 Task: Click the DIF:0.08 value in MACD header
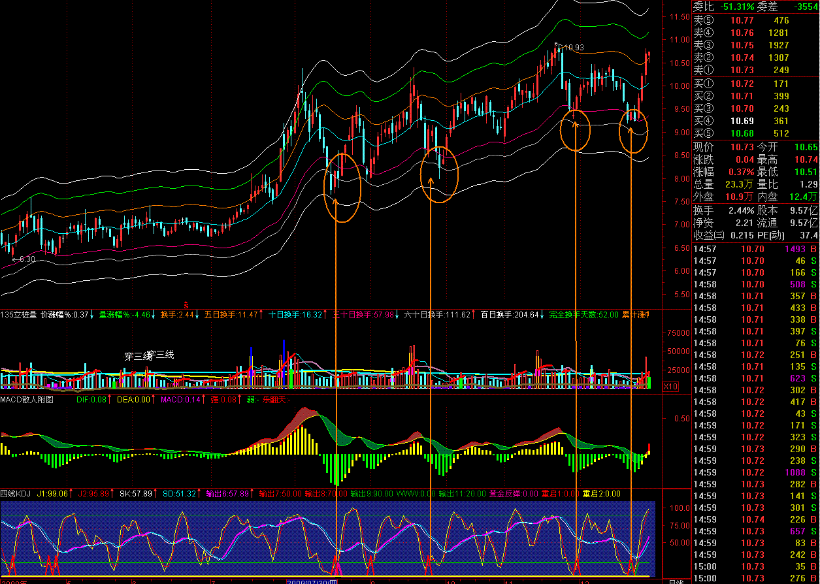pos(91,399)
